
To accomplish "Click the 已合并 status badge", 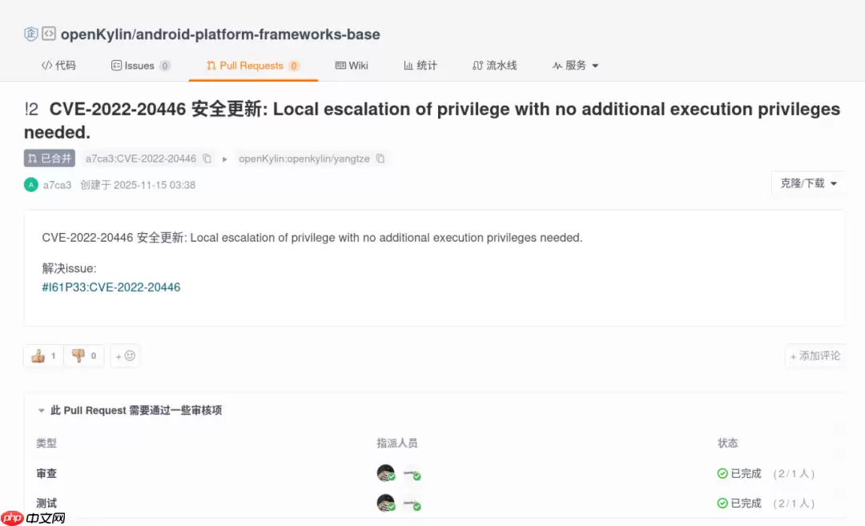I will (50, 159).
